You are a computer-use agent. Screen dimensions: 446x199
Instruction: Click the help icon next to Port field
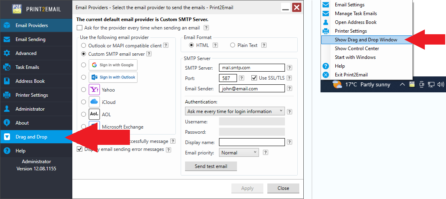(241, 78)
